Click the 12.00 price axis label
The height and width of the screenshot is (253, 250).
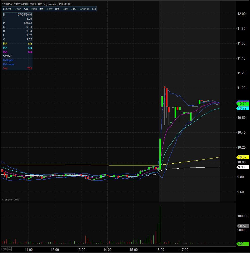(242, 14)
